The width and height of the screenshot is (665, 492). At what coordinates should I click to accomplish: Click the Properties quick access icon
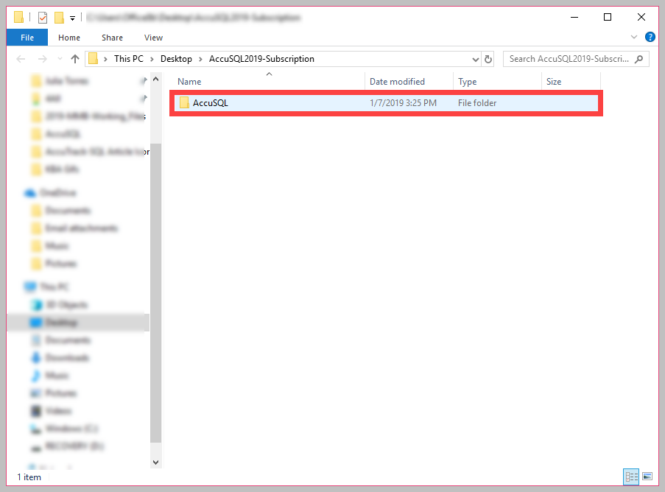(x=43, y=18)
